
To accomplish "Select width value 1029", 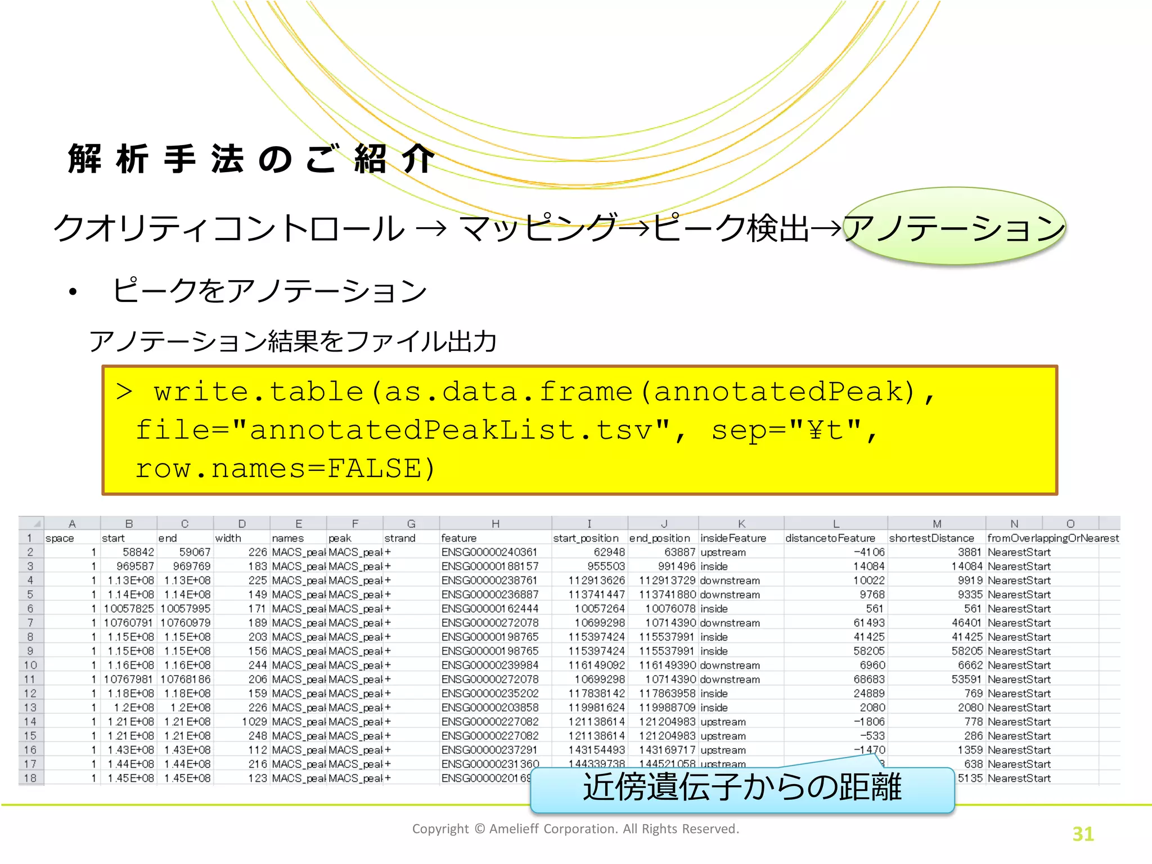I will [242, 722].
